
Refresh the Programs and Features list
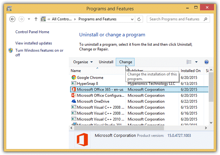[139, 19]
